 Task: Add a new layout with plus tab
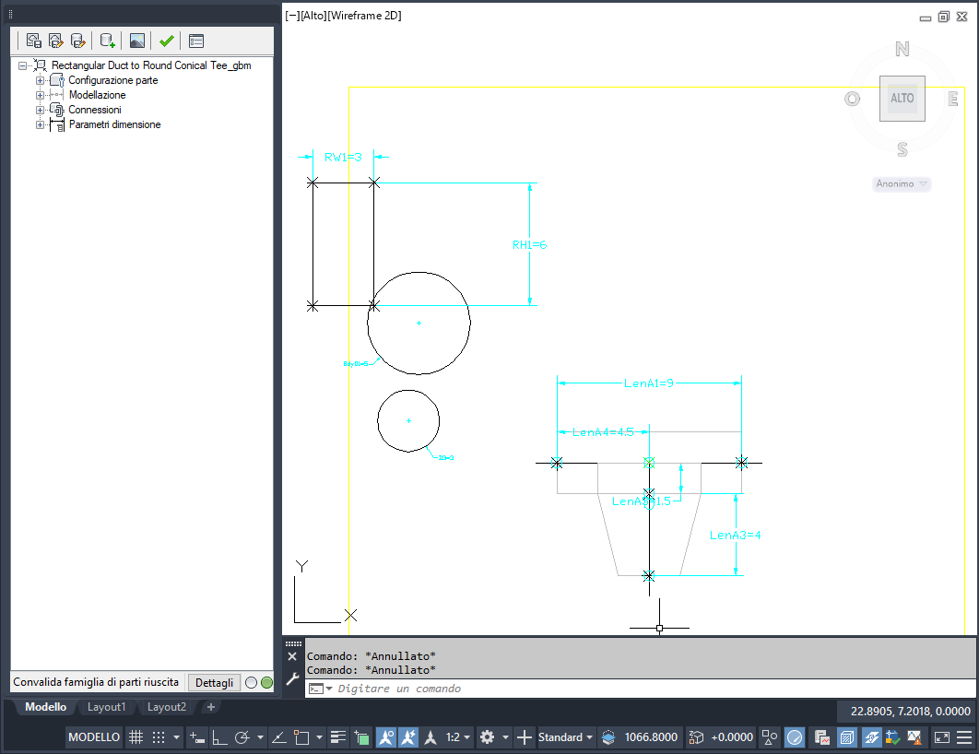pyautogui.click(x=211, y=707)
